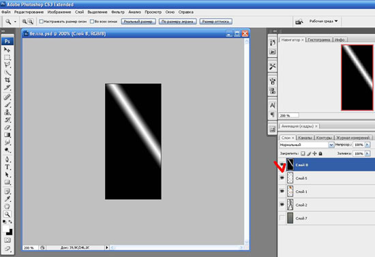Toggle Quick Mask mode
Viewport: 375px width, 257px height.
click(x=7, y=240)
